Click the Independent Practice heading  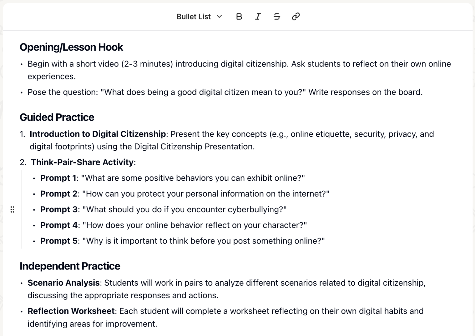pos(70,266)
